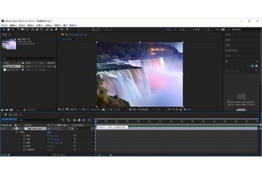
Task: Switch Libraries panel to grid view
Action: pos(252,66)
